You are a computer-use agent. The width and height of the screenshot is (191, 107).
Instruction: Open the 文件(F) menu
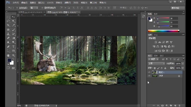click(16, 2)
